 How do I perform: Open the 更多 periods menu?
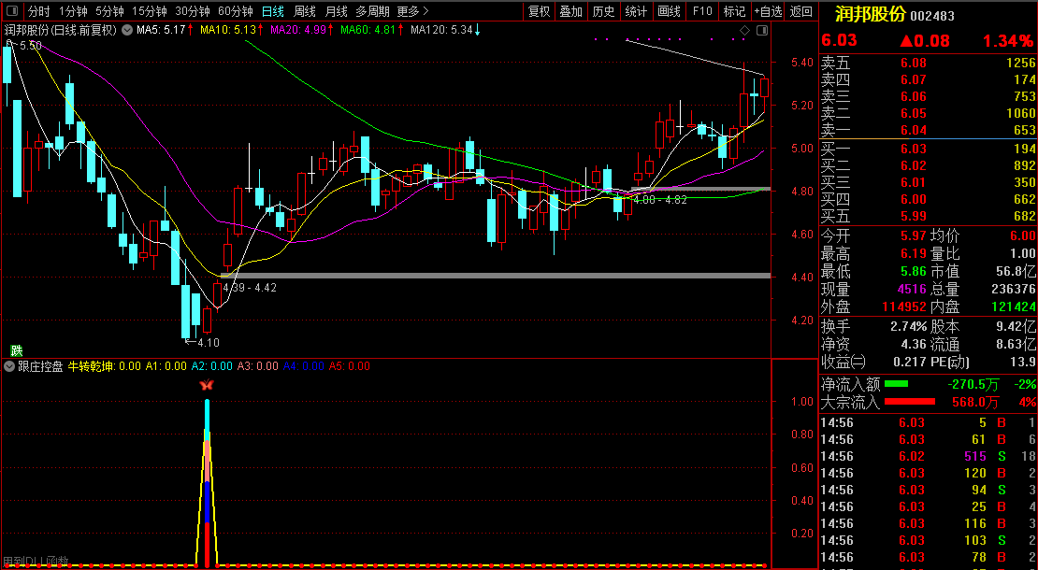(412, 11)
